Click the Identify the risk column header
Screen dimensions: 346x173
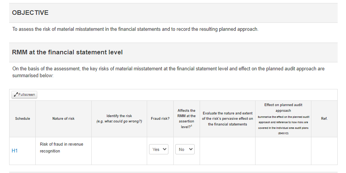coord(119,119)
